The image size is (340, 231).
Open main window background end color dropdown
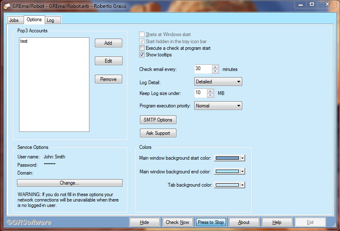click(243, 171)
